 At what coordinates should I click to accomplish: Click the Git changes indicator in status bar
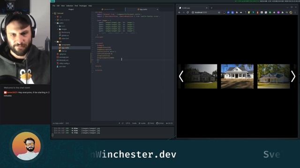click(x=169, y=123)
